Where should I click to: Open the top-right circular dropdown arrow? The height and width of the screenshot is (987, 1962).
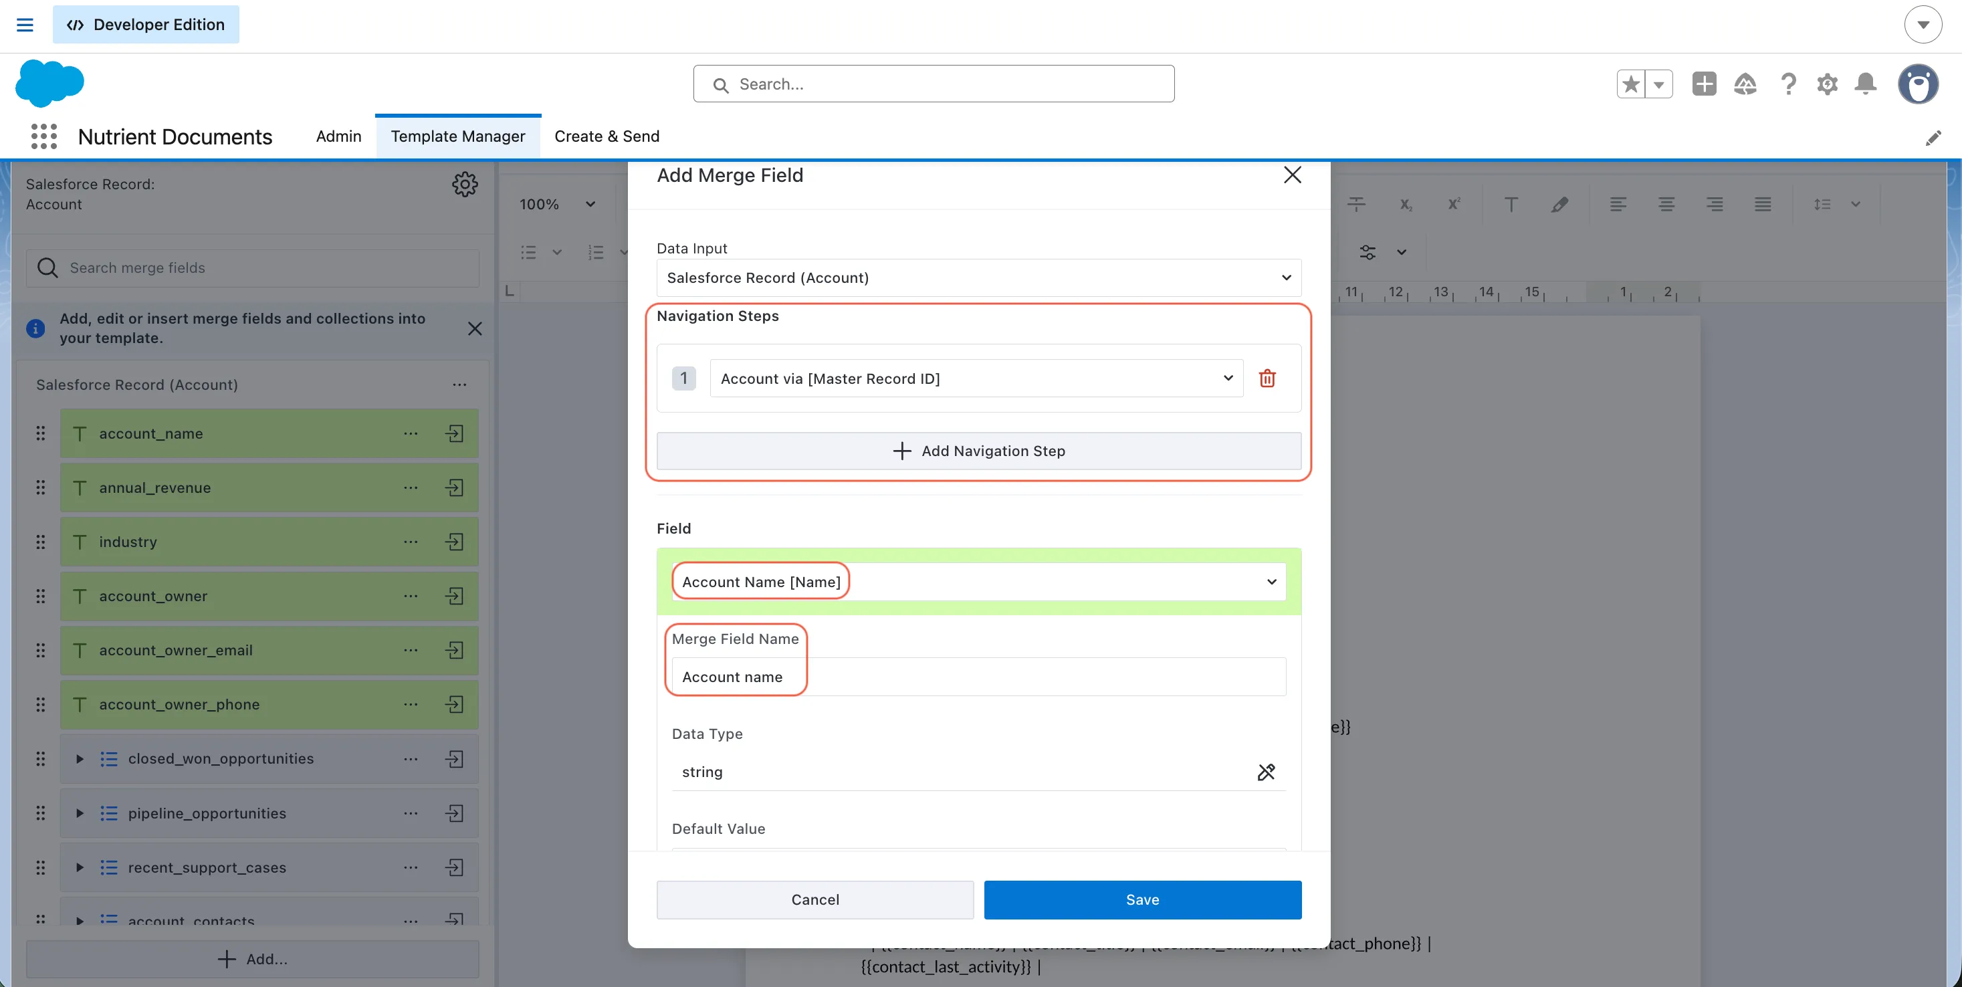click(x=1923, y=25)
